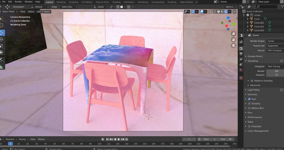Switch to material preview shading
The height and width of the screenshot is (150, 284).
222,12
